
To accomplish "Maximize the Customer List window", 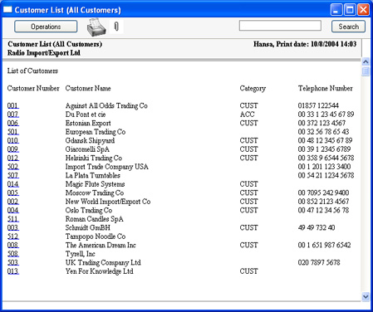I will click(x=350, y=10).
